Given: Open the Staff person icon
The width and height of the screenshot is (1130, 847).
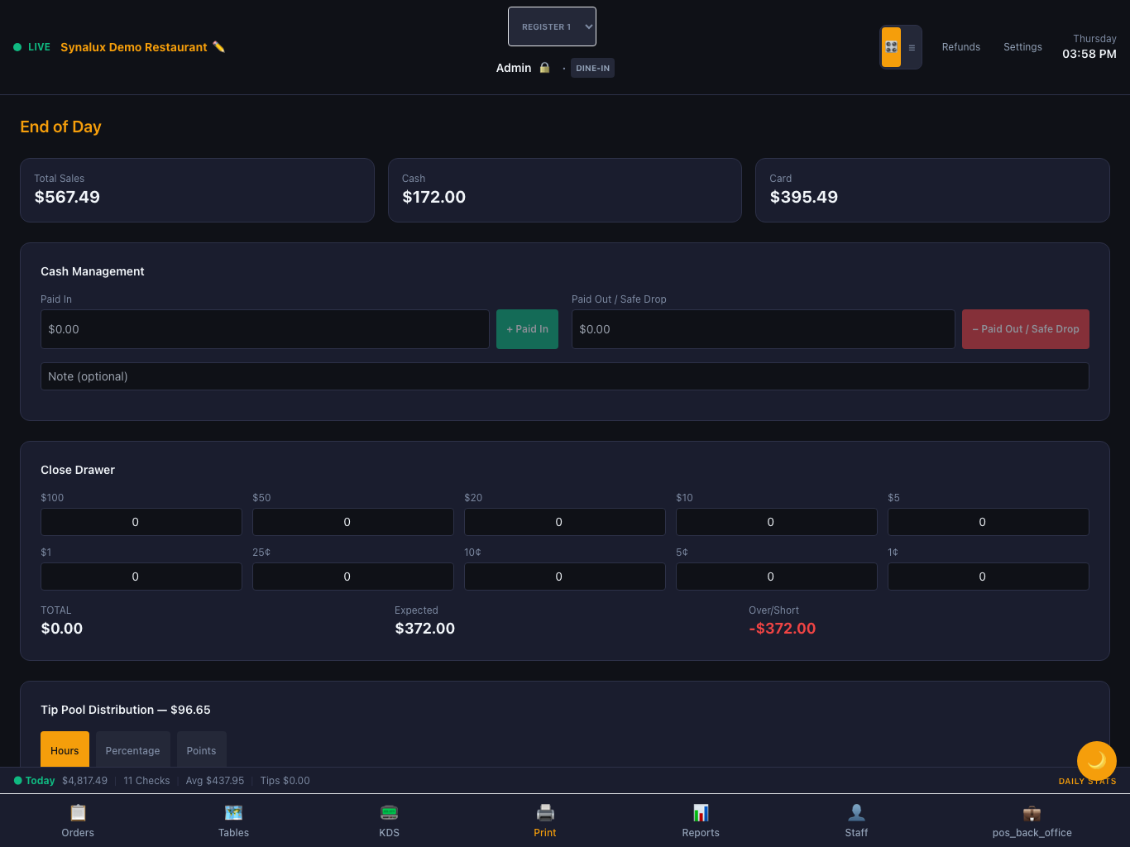Looking at the screenshot, I should pos(856,812).
